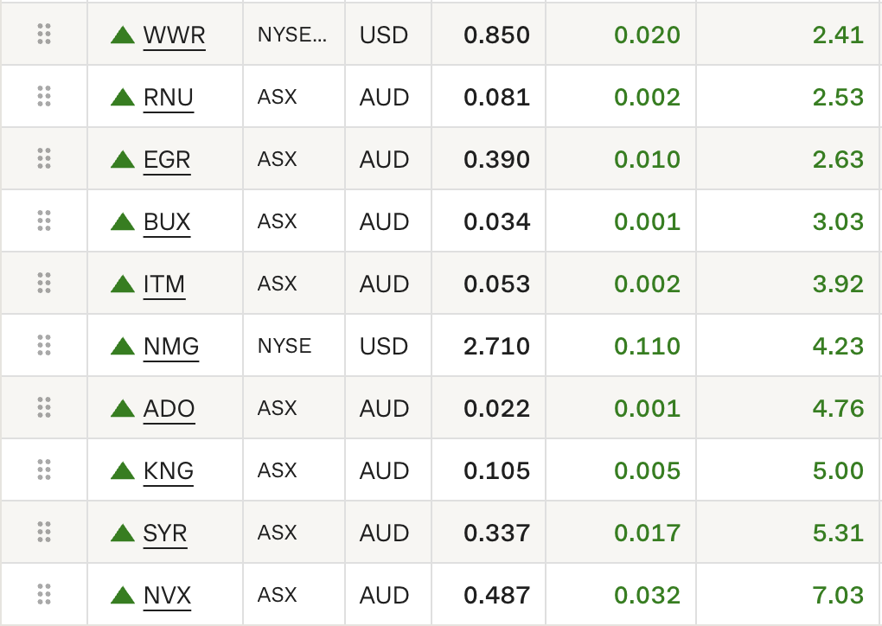Open the RNU stock symbol link
This screenshot has width=882, height=626.
pos(168,98)
